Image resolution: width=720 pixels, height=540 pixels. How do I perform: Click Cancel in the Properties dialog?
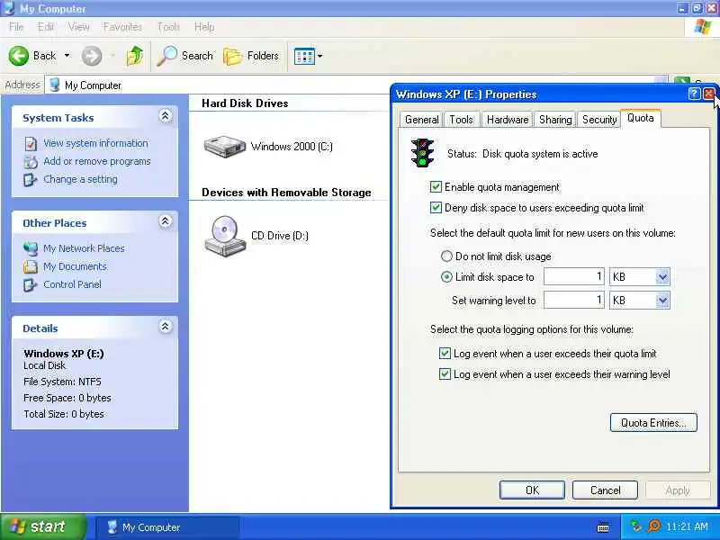605,490
